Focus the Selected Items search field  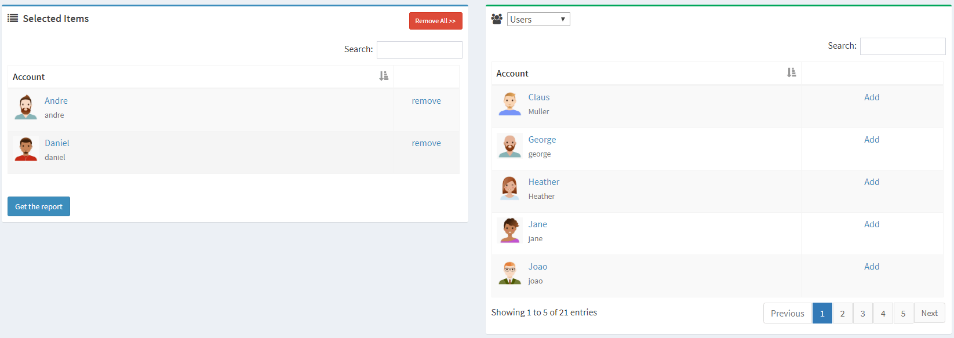point(420,50)
